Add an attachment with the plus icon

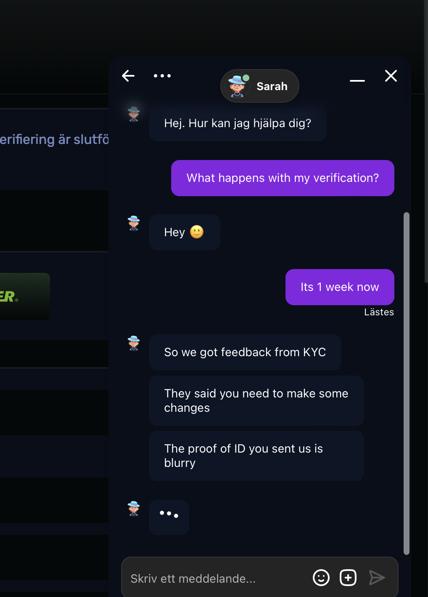coord(348,578)
